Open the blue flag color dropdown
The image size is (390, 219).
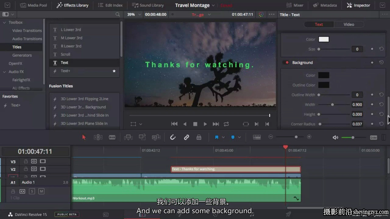click(x=223, y=137)
